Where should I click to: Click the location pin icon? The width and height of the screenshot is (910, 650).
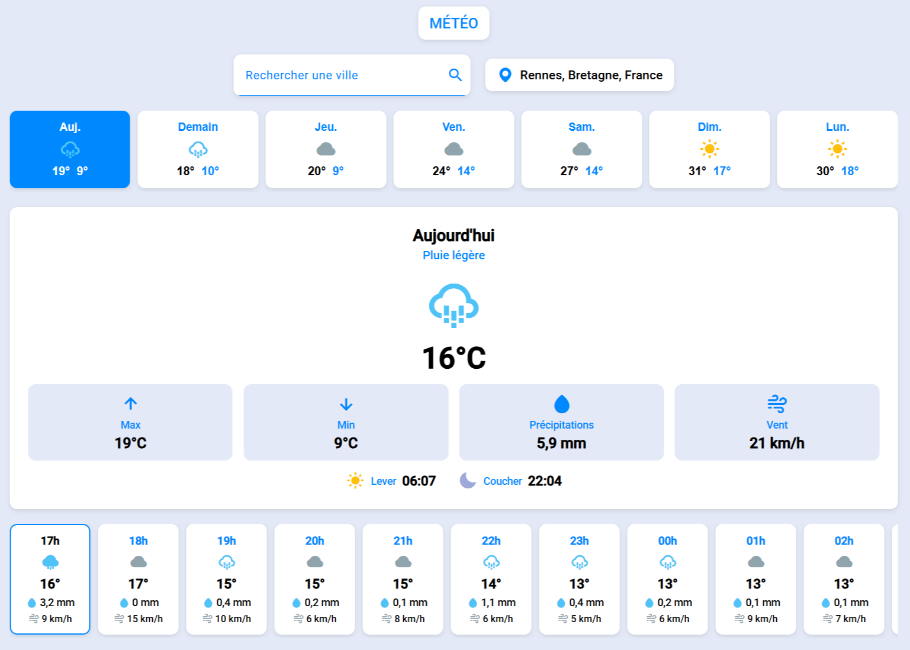point(505,75)
